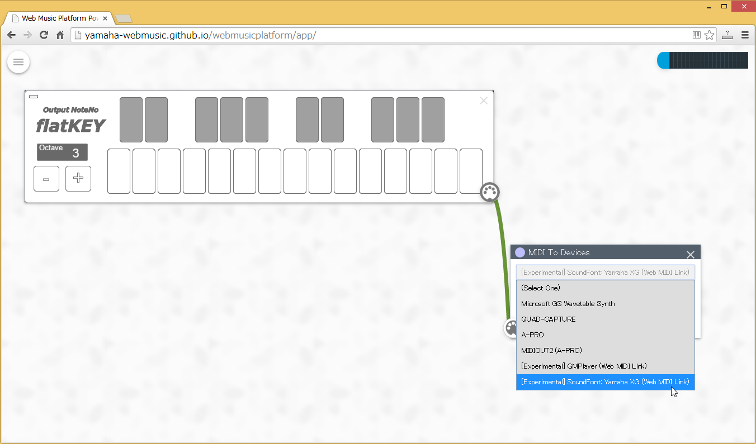Click the blue level meter bar
Image resolution: width=756 pixels, height=444 pixels.
click(x=702, y=60)
